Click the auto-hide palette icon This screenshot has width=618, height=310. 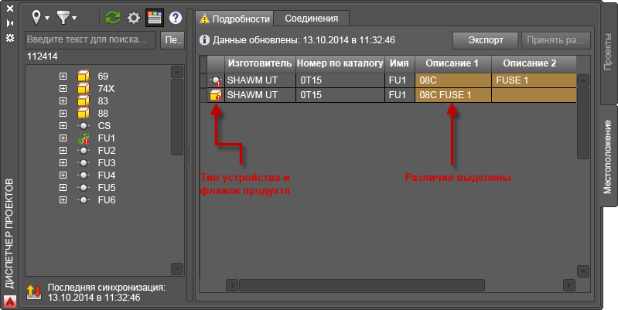click(10, 23)
